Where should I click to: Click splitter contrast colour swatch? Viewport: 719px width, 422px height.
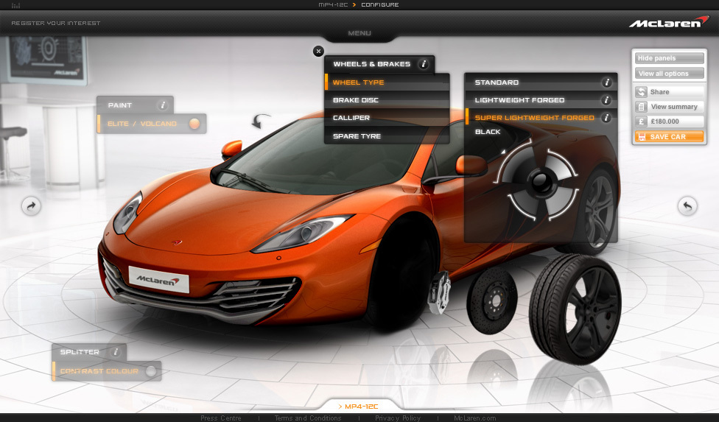click(x=150, y=371)
